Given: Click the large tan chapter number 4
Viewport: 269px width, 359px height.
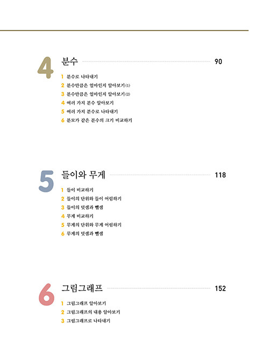Looking at the screenshot, I should tap(46, 67).
